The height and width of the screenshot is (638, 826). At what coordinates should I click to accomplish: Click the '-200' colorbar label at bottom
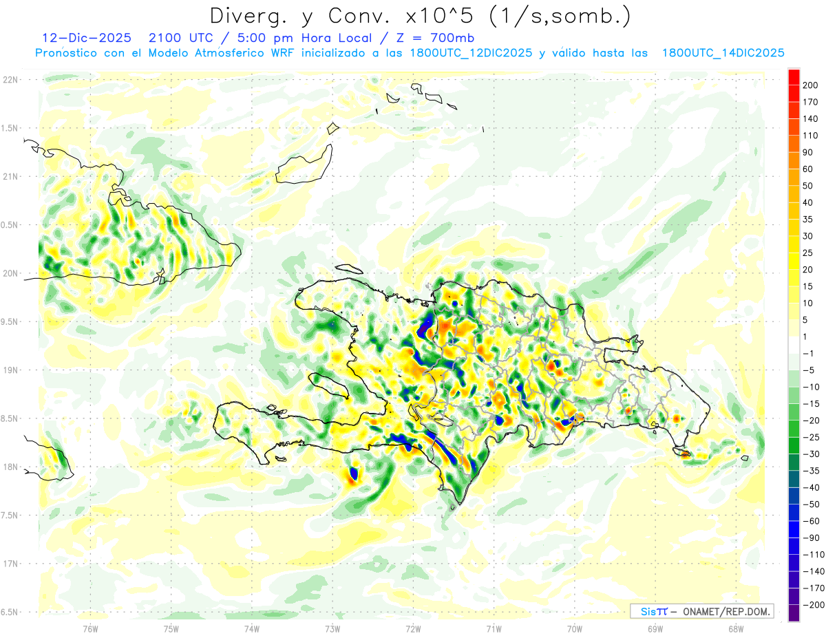pyautogui.click(x=813, y=604)
